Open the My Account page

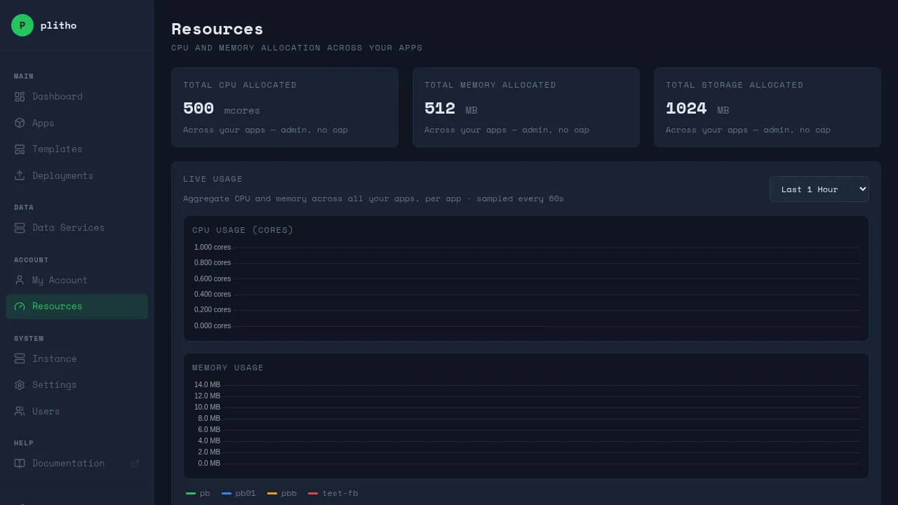(76, 280)
